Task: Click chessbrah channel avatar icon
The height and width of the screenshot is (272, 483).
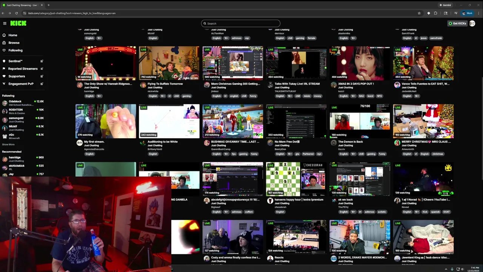Action: click(x=270, y=201)
